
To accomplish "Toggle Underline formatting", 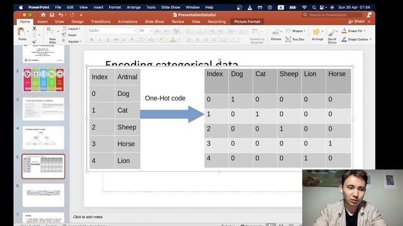I will [x=108, y=39].
